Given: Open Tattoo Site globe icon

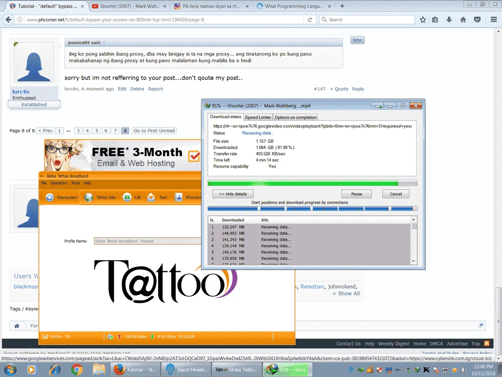Looking at the screenshot, I should coord(89,197).
